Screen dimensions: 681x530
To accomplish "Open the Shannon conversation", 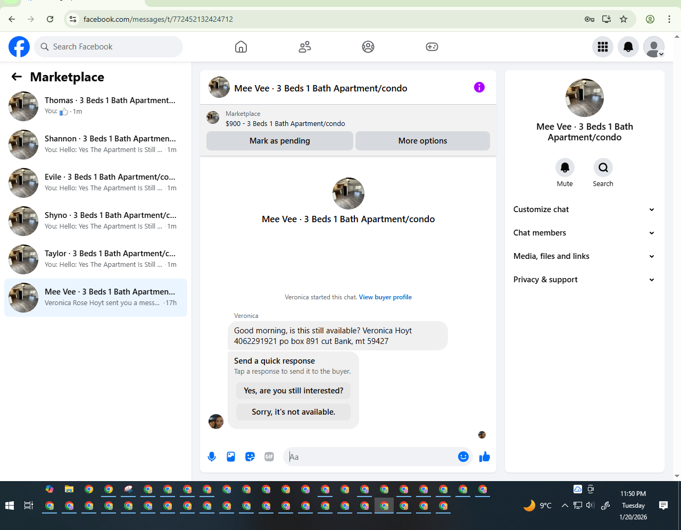I will (96, 145).
